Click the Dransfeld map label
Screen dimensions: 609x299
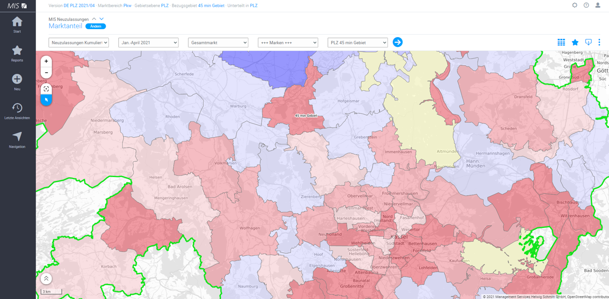pyautogui.click(x=523, y=97)
